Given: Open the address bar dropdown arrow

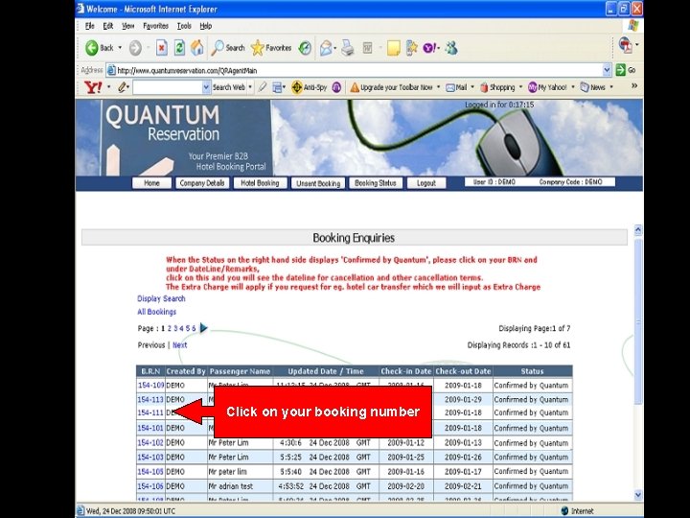Looking at the screenshot, I should 607,70.
